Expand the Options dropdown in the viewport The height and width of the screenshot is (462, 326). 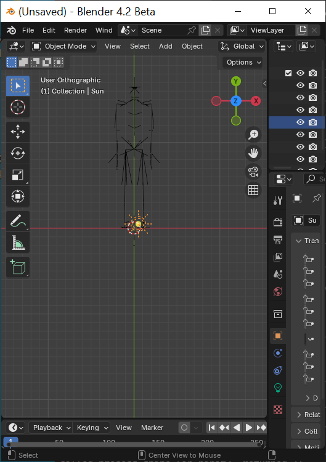pyautogui.click(x=242, y=62)
